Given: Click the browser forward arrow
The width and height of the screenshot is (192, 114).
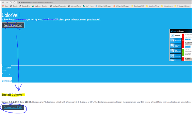Looking at the screenshot, I should (x=7, y=2).
